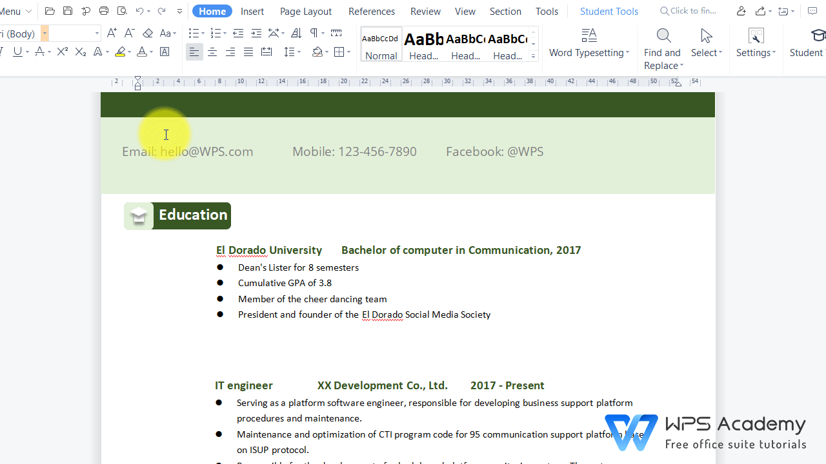Click the Student graduation cap icon
Screen dimensions: 826x464
tap(818, 35)
